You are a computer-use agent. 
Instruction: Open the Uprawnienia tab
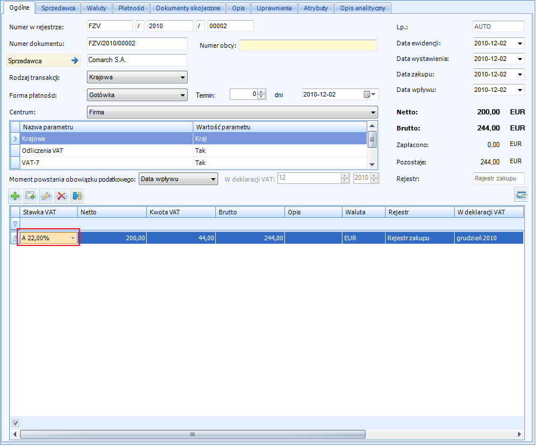coord(274,8)
